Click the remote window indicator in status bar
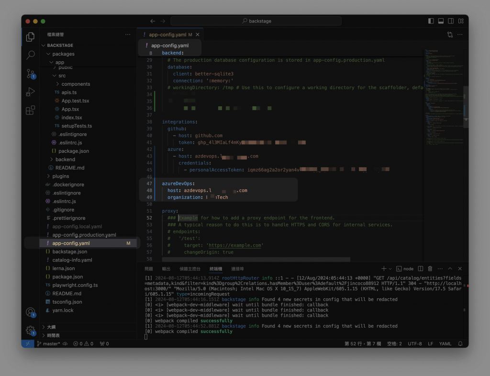Image resolution: width=490 pixels, height=376 pixels. tap(27, 343)
